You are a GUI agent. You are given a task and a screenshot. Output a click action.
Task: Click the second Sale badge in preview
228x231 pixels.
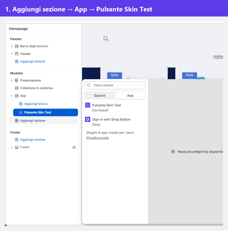click(x=189, y=75)
